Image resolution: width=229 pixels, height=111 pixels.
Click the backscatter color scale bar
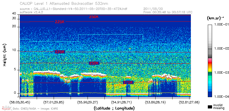tap(210, 61)
